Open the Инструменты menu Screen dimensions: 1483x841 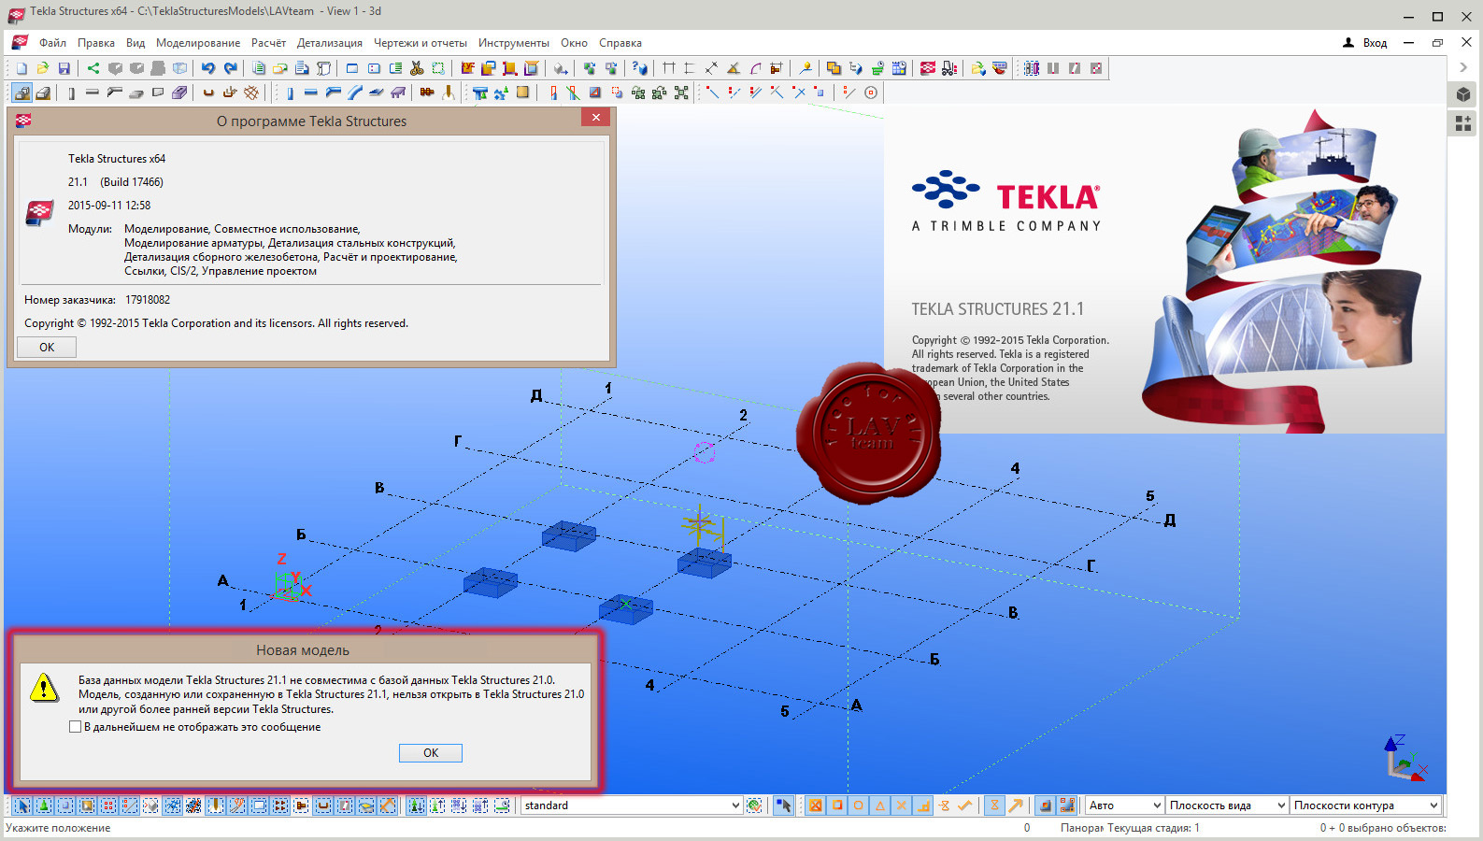tap(514, 43)
